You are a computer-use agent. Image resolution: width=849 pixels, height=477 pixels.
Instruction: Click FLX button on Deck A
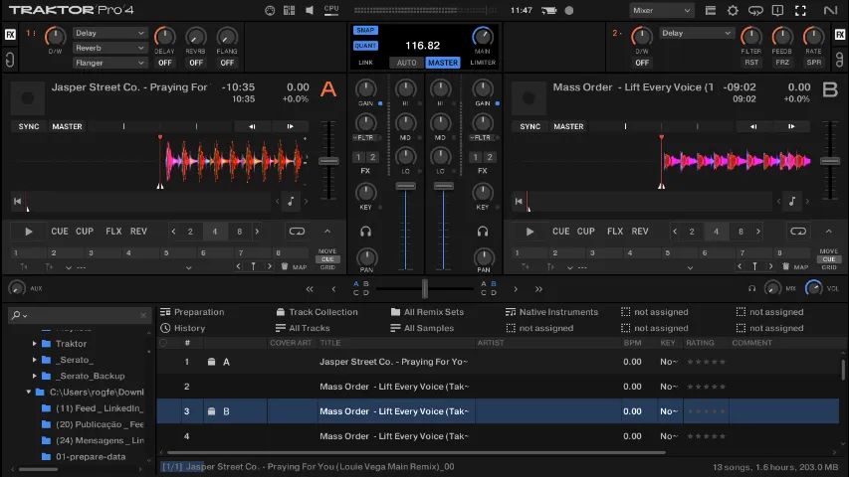click(x=113, y=231)
